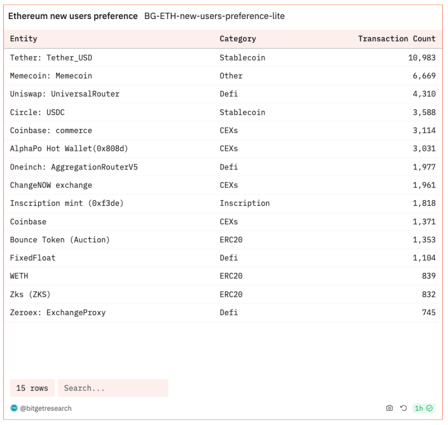Click the green 1h freshness badge

click(x=424, y=408)
